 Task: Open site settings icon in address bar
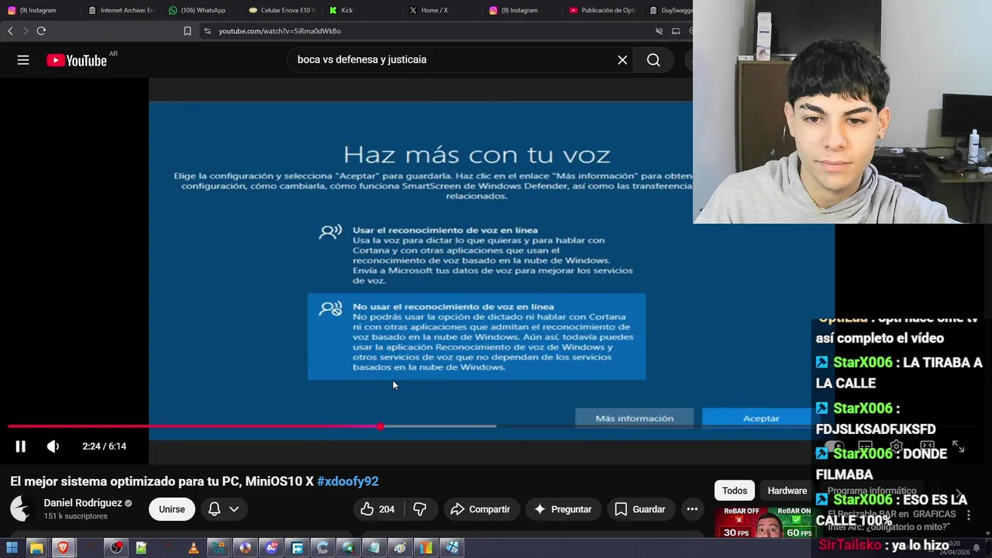point(207,31)
